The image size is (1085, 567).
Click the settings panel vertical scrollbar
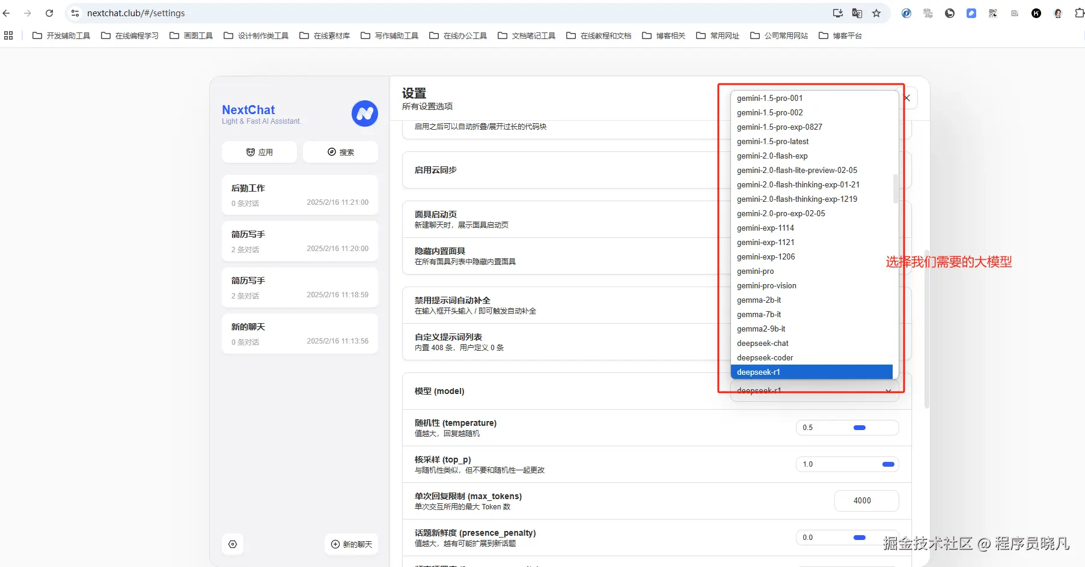(x=927, y=329)
